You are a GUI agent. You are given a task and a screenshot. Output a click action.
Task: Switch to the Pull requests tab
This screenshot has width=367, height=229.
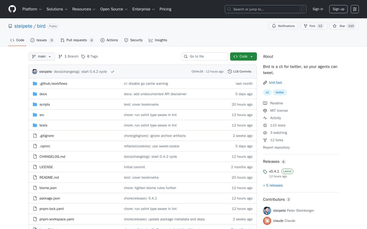[x=77, y=40]
